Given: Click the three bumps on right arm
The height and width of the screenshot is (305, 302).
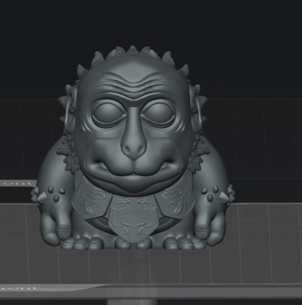Looking at the screenshot, I should (210, 192).
